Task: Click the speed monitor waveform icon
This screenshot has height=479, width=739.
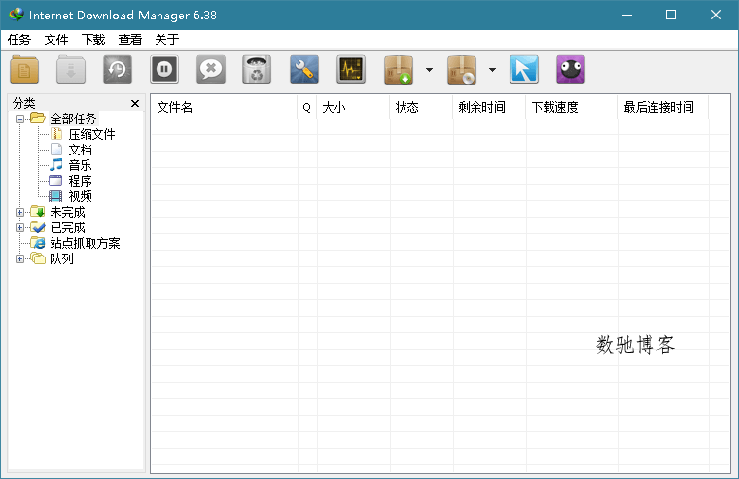Action: [x=351, y=70]
